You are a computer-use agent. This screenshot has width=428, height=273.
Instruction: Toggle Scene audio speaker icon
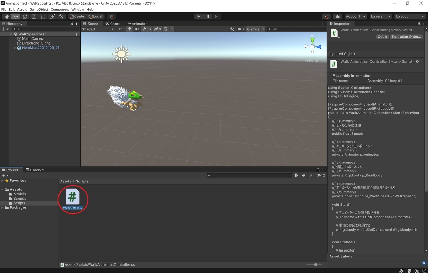pos(137,29)
